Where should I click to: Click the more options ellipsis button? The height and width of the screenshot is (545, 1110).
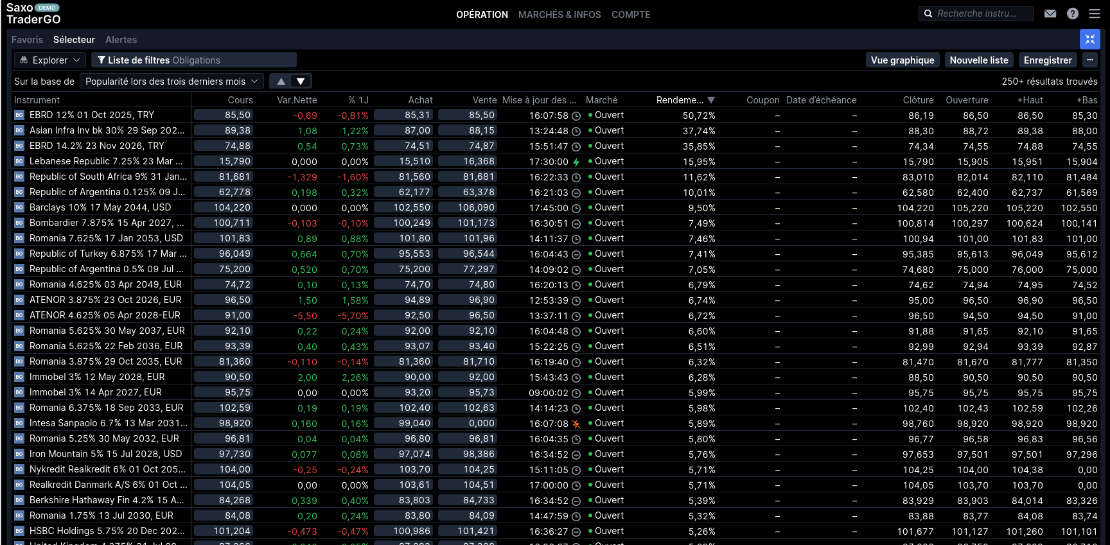click(1090, 60)
